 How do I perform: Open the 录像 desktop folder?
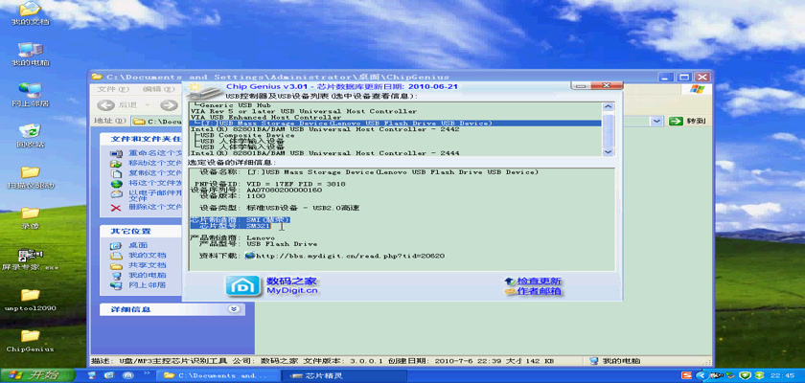tap(30, 218)
